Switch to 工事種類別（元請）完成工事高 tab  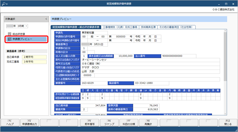[120, 27]
